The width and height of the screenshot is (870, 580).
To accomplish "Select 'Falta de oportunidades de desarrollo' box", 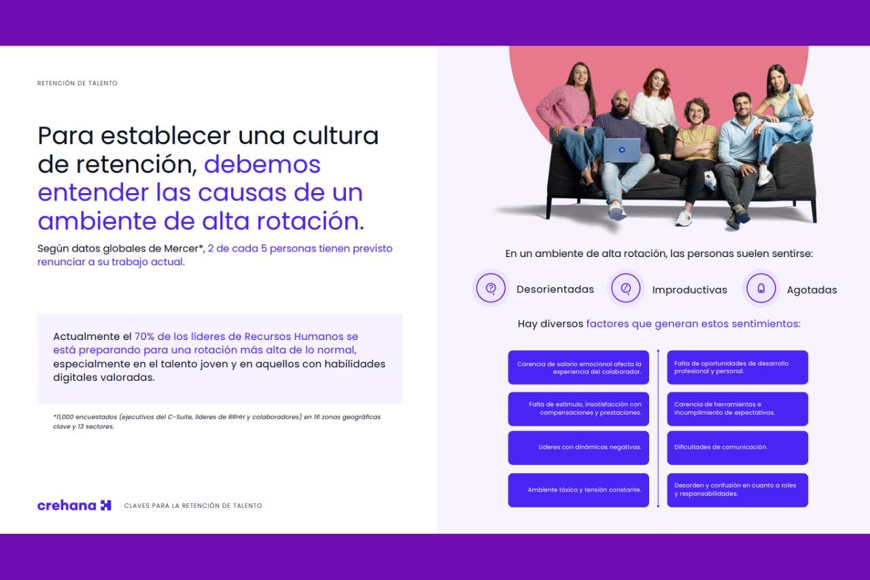I will click(737, 368).
